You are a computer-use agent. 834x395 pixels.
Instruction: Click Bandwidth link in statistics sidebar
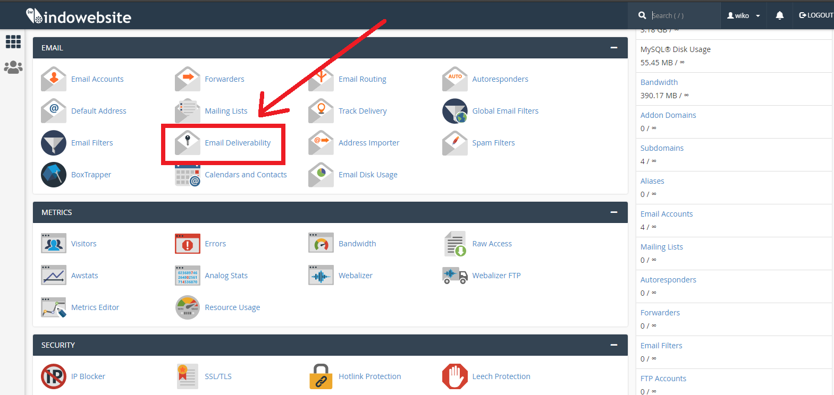tap(659, 82)
